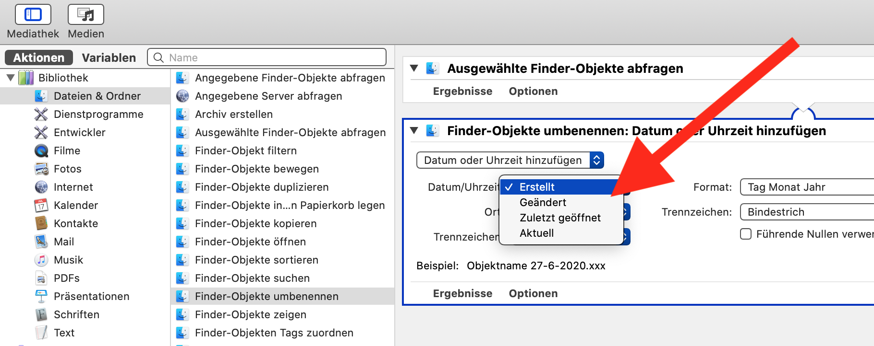Select the Kalender category icon
874x346 pixels.
coord(41,206)
